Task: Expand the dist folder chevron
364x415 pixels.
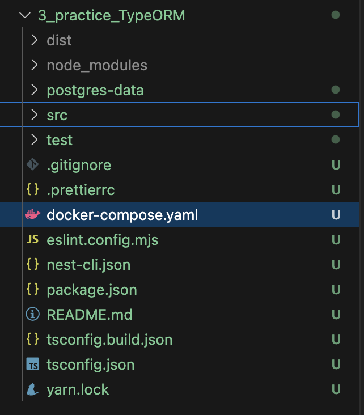Action: (x=34, y=40)
